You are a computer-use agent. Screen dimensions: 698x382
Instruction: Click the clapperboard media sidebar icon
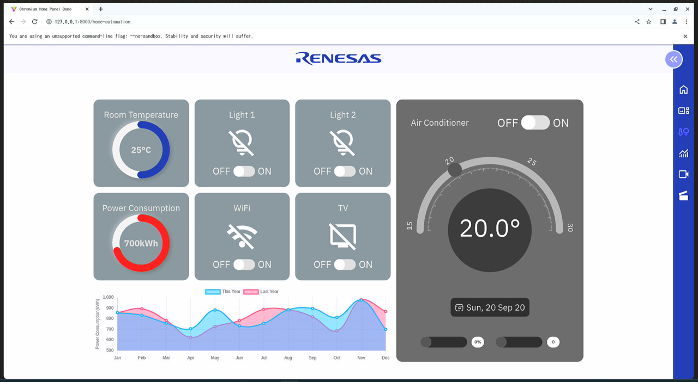tap(683, 196)
